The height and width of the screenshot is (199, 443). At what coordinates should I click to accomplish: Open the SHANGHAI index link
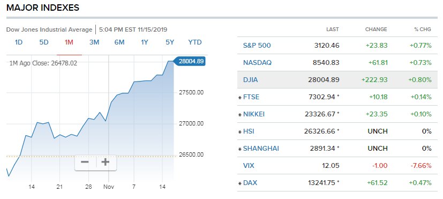[261, 149]
